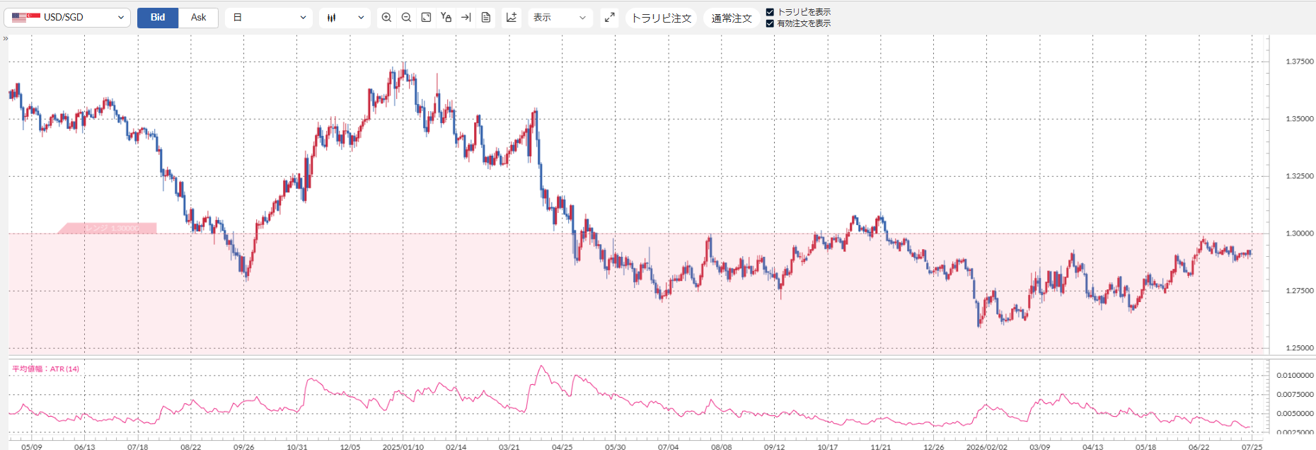
Task: Open the 日 timeframe dropdown
Action: pyautogui.click(x=269, y=18)
